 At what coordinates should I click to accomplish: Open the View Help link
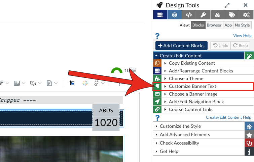[x=242, y=36]
